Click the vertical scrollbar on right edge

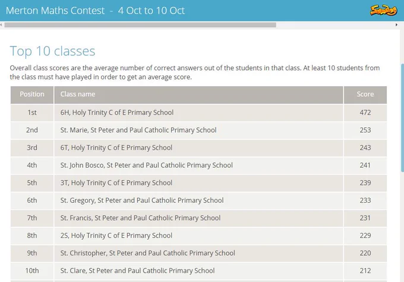tap(402, 117)
